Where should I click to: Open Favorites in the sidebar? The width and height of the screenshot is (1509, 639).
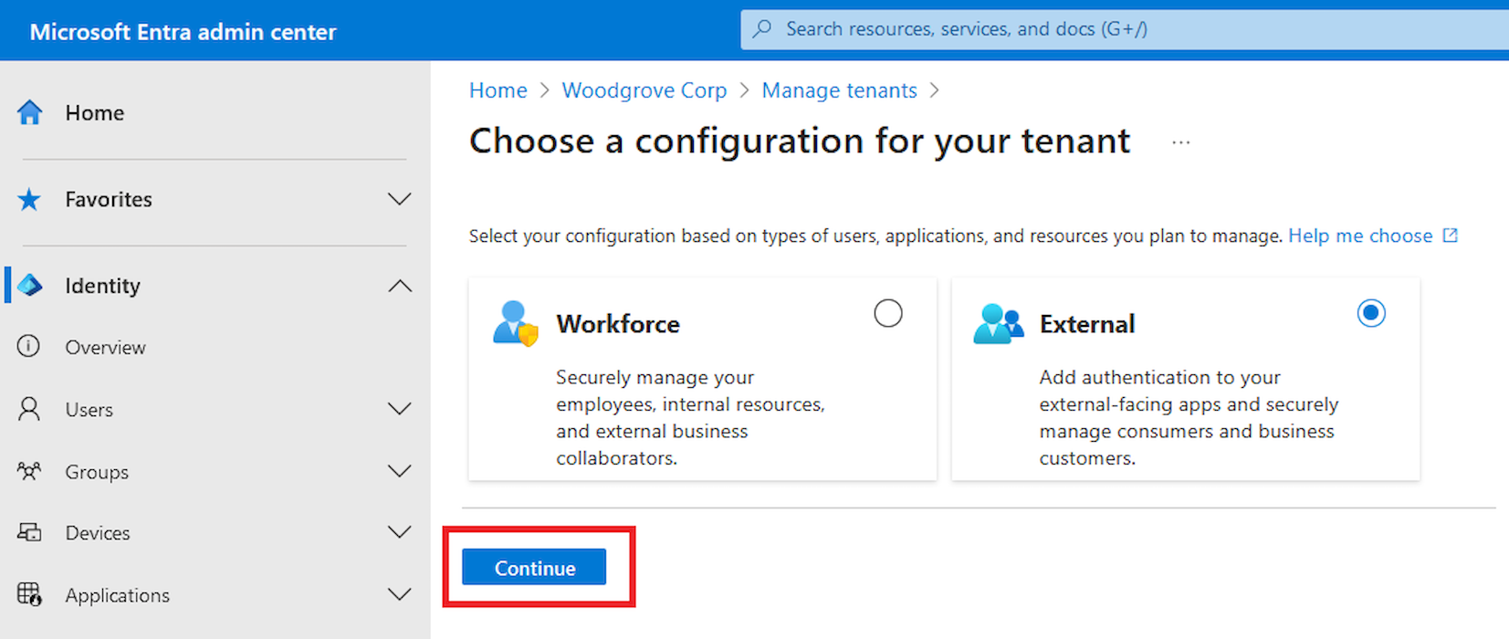(109, 199)
